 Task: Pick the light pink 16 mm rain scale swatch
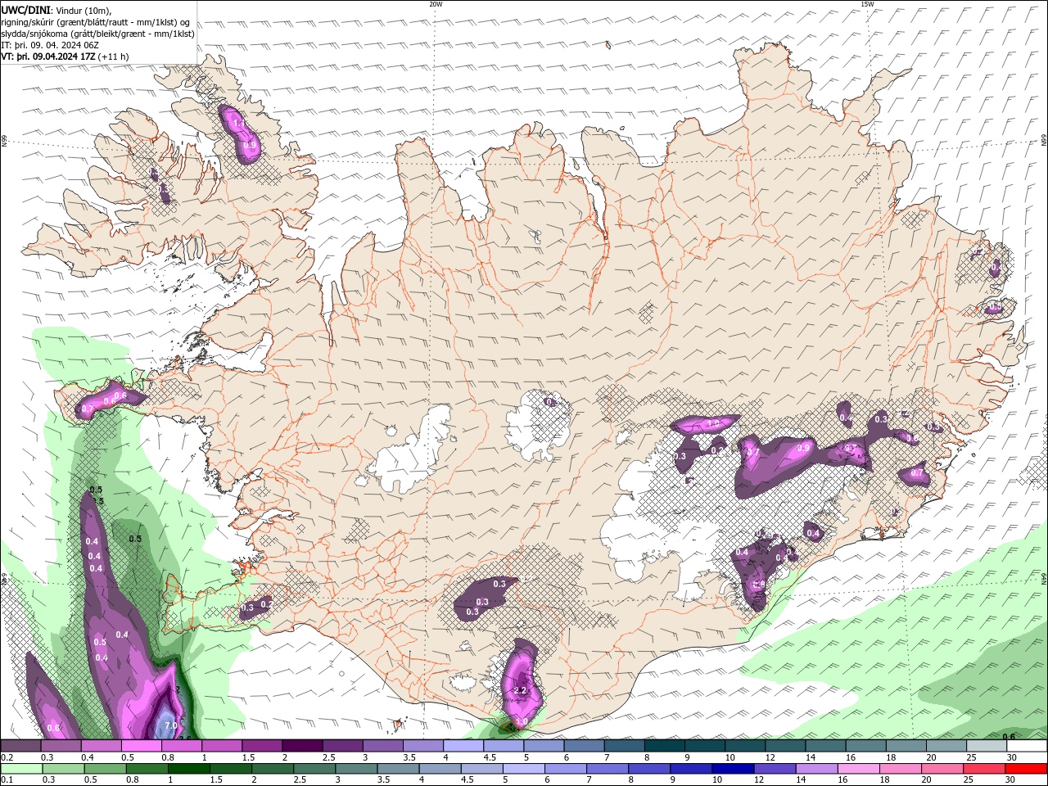pyautogui.click(x=860, y=769)
